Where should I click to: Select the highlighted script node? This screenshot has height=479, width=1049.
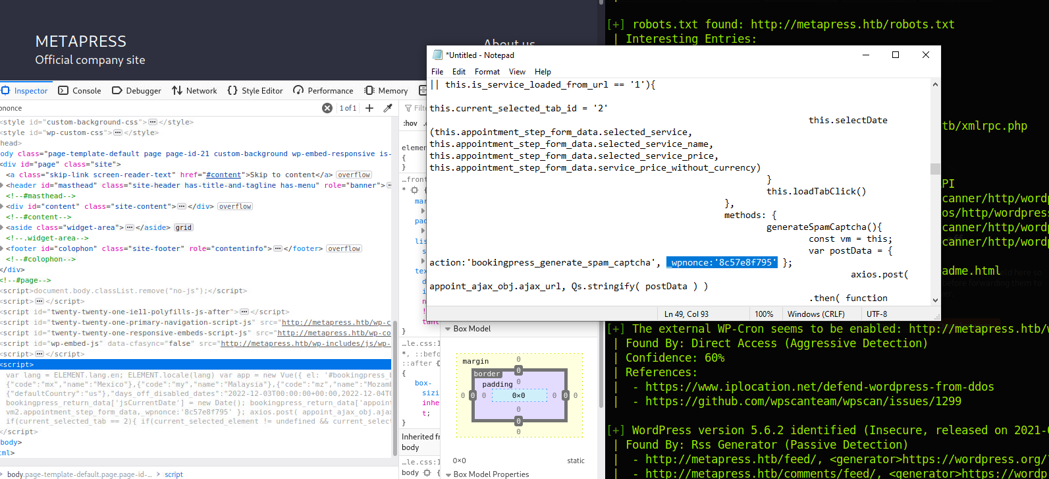click(196, 364)
